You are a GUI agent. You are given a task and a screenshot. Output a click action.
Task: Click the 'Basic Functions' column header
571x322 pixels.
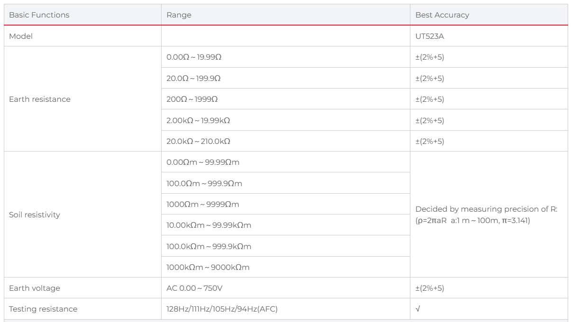click(39, 15)
